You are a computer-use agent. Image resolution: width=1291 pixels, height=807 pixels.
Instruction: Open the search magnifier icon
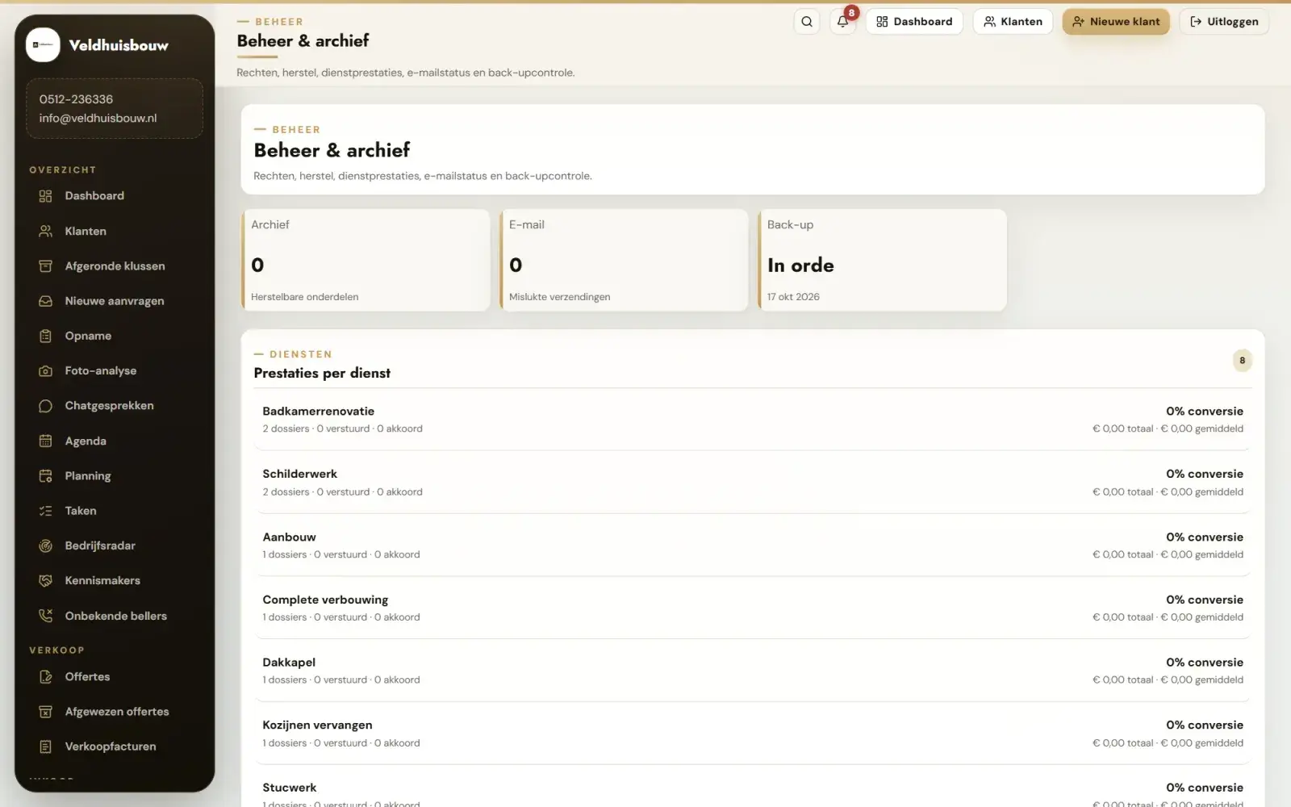pyautogui.click(x=807, y=22)
